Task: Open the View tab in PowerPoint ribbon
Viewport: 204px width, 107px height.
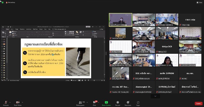Action: [x=45, y=29]
